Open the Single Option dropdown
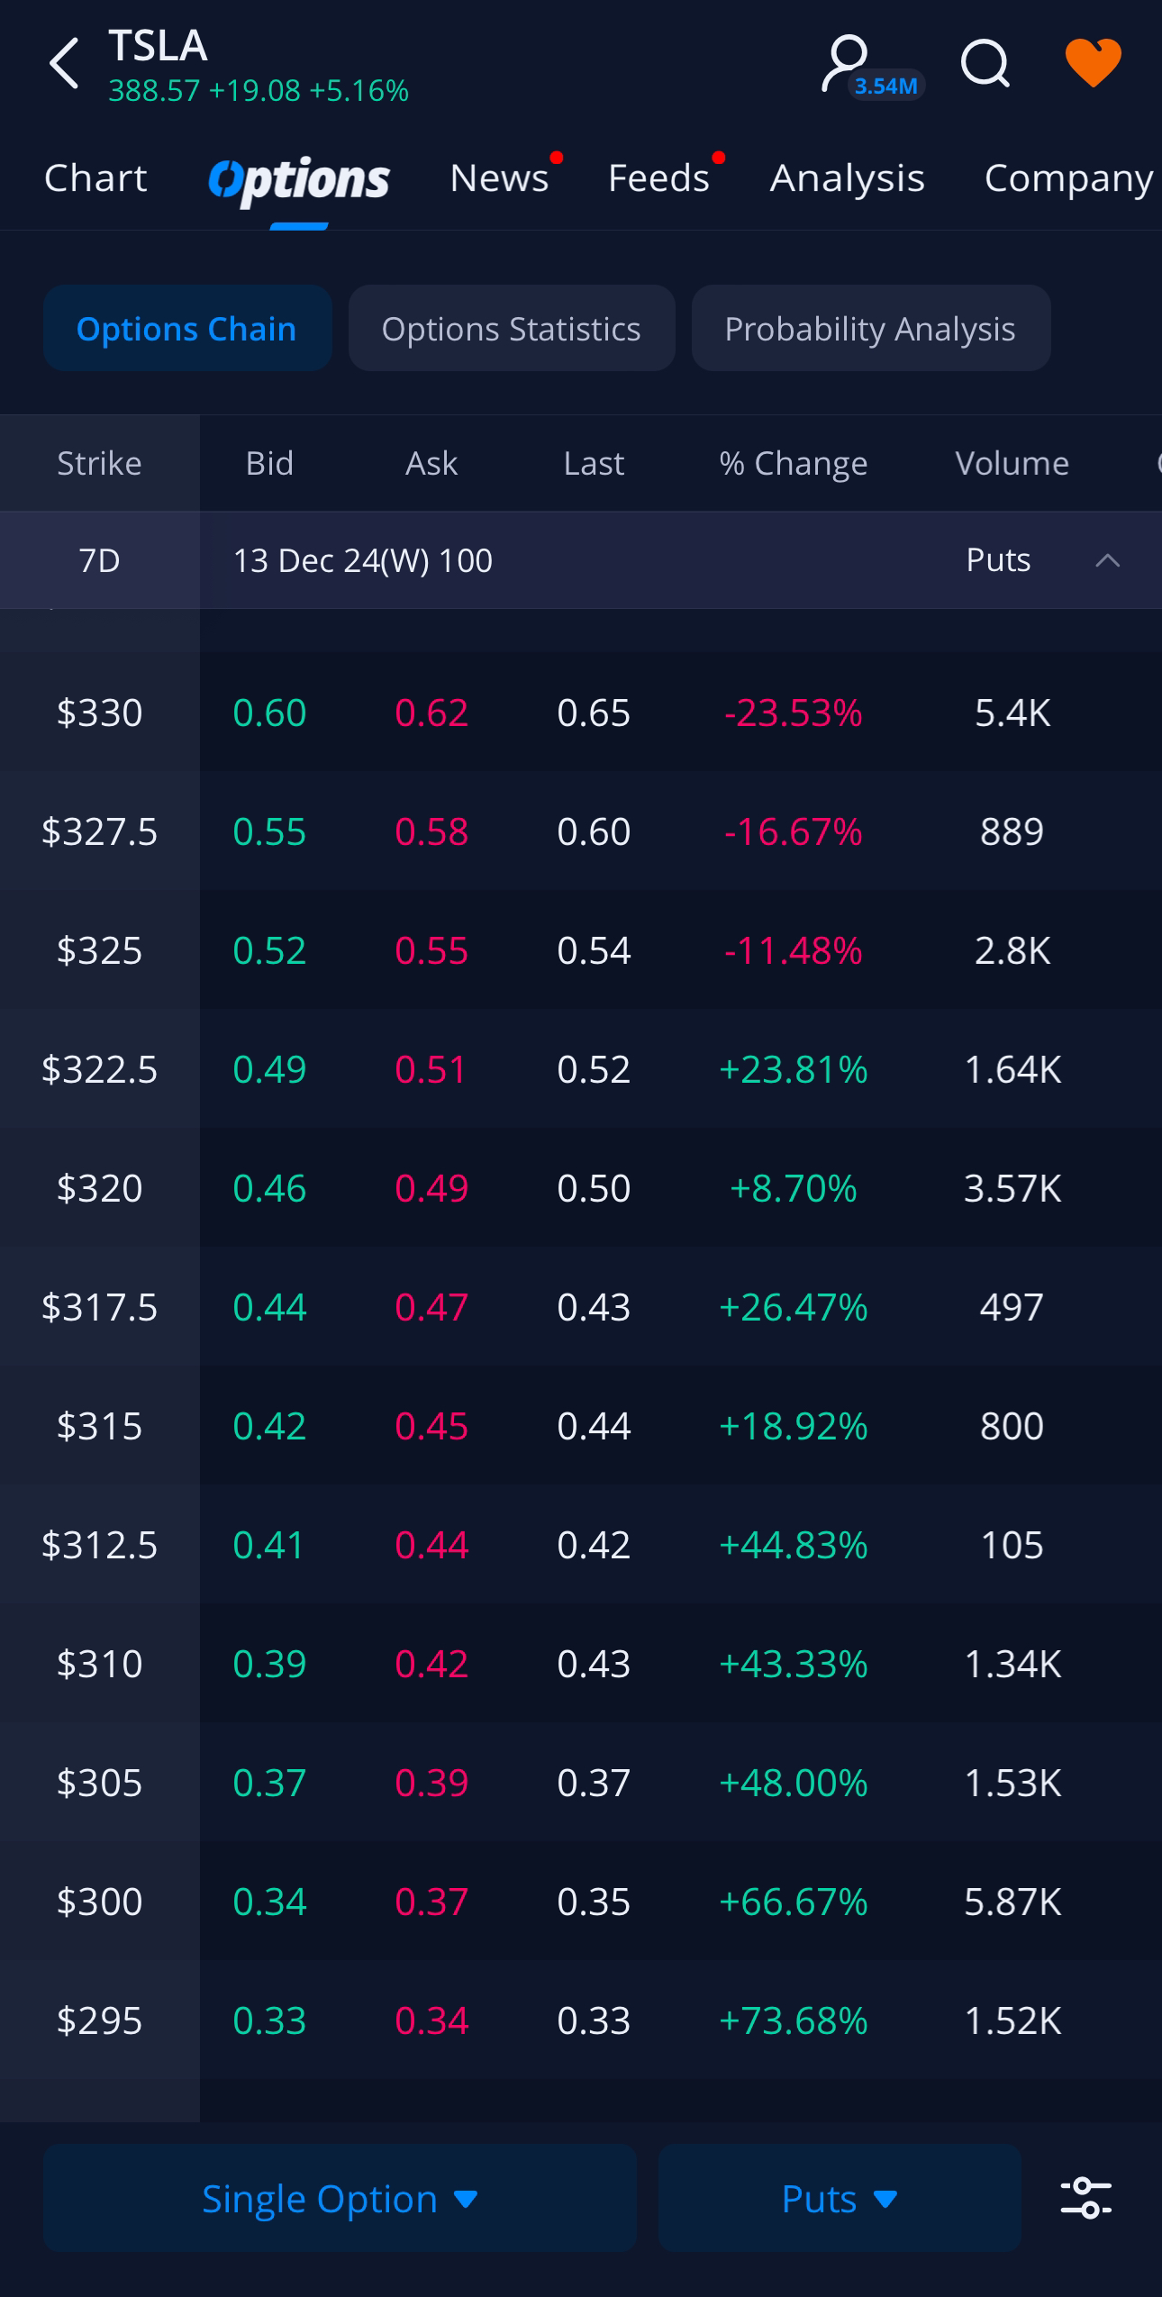1162x2297 pixels. click(x=340, y=2198)
